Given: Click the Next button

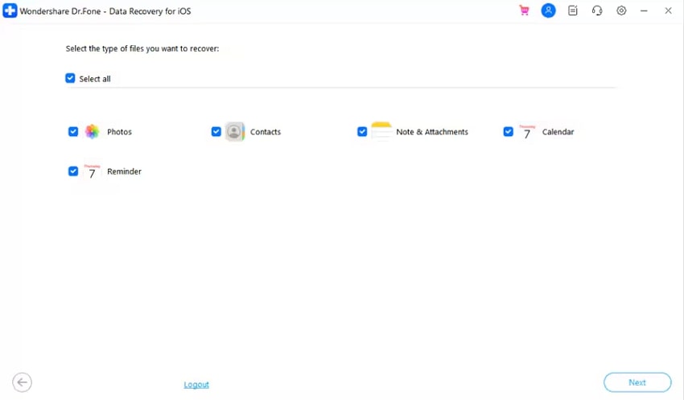Looking at the screenshot, I should [x=637, y=382].
